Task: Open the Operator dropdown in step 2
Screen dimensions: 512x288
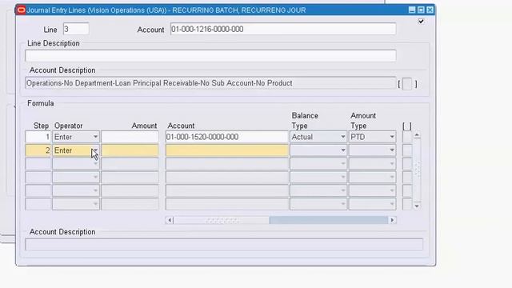Action: tap(95, 150)
